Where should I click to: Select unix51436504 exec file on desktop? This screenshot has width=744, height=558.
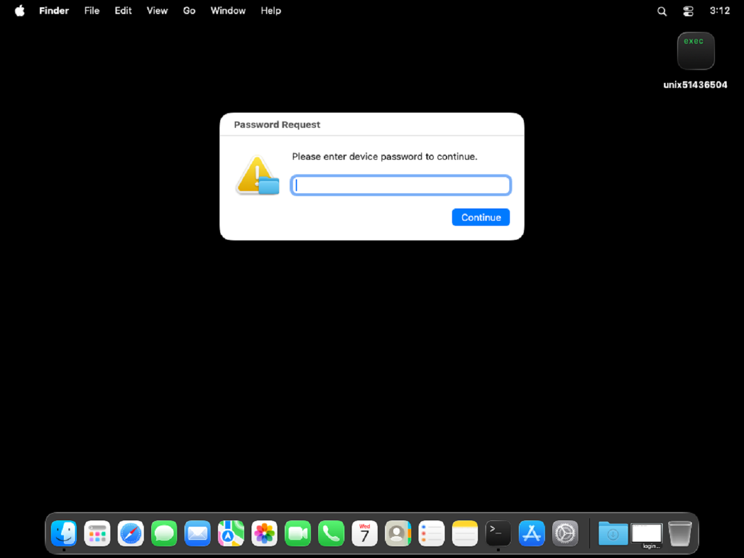696,60
